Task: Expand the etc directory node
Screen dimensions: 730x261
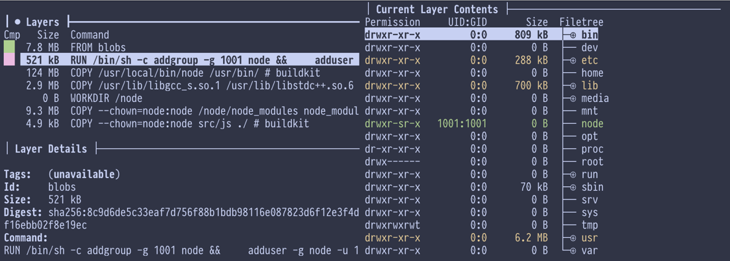Action: 572,60
